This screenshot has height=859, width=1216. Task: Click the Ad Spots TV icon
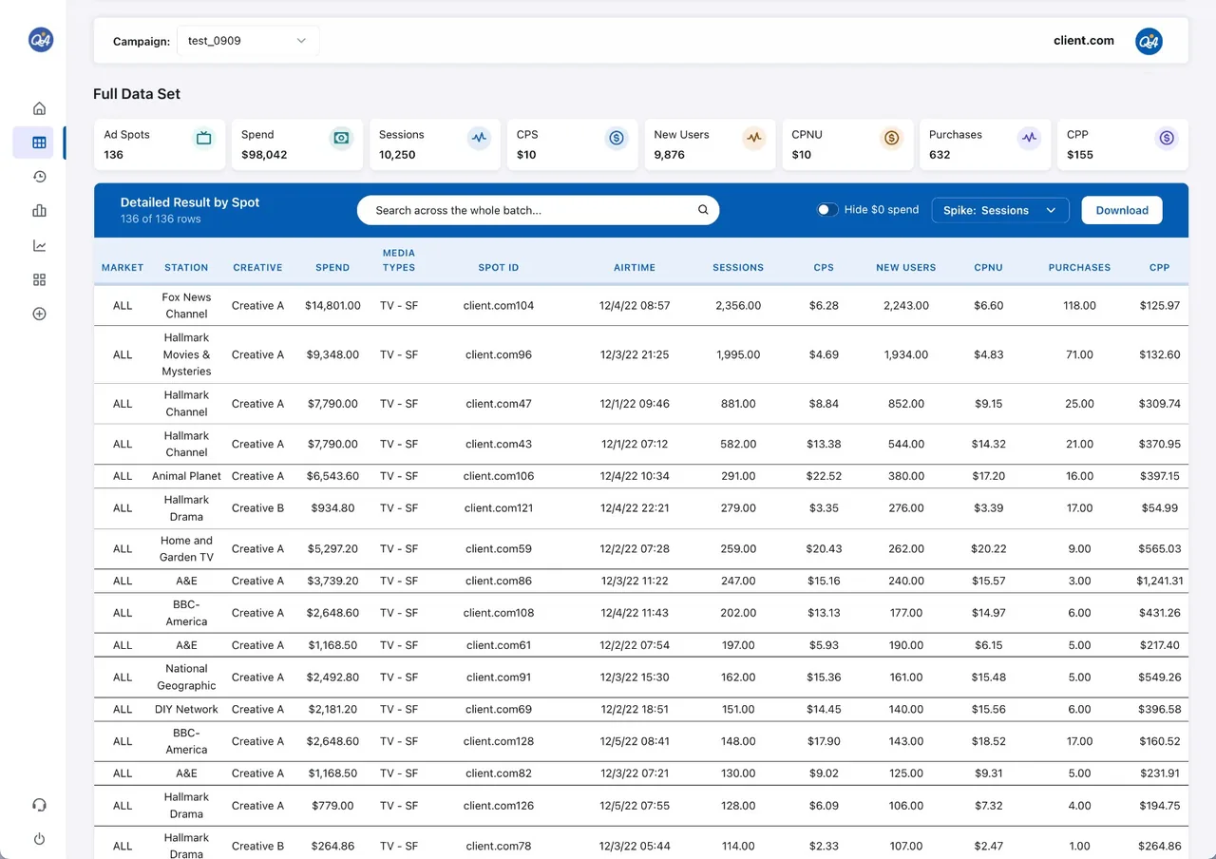[203, 138]
